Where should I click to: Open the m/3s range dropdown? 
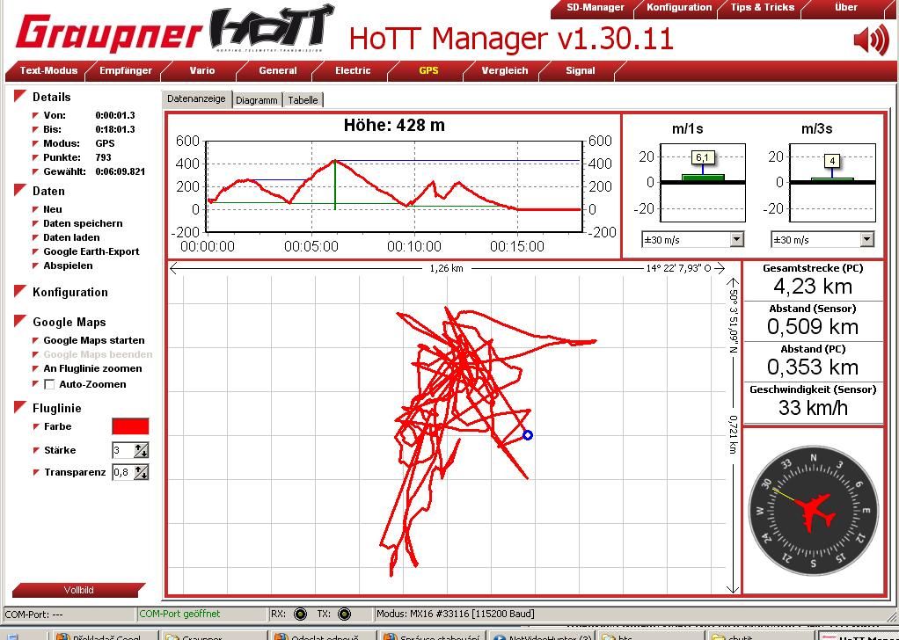pyautogui.click(x=866, y=240)
